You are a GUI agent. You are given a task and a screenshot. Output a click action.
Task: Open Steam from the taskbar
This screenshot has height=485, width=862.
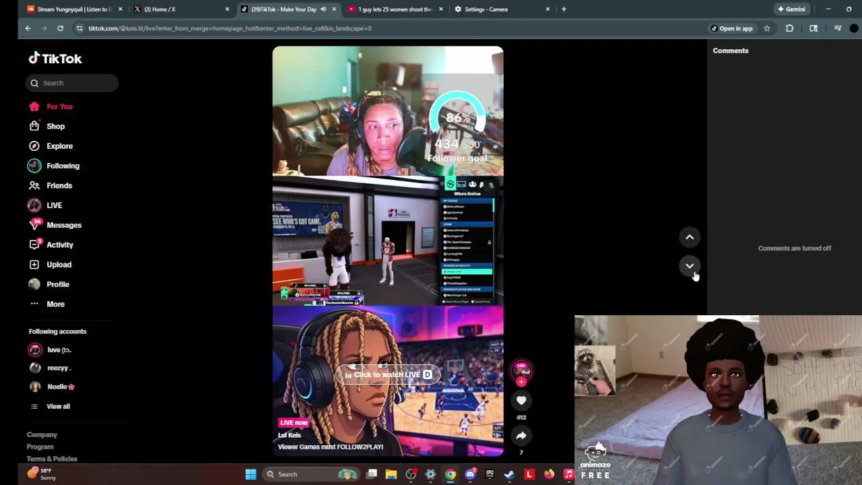pyautogui.click(x=510, y=474)
